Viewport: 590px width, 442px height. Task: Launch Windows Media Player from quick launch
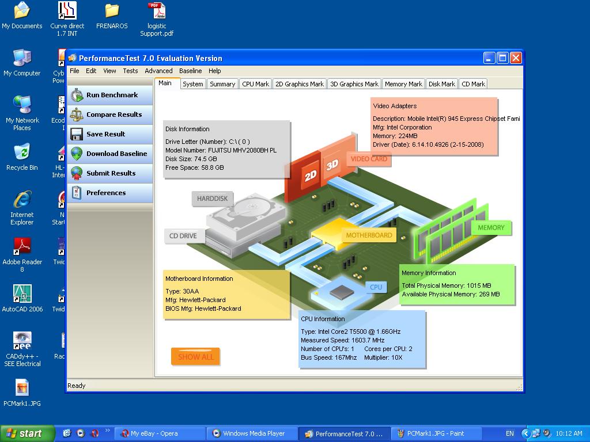tap(81, 433)
